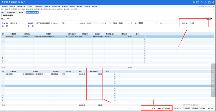Viewport: 216px width, 111px height.
Task: Click the 调入草稿 button
Action: coord(195,108)
